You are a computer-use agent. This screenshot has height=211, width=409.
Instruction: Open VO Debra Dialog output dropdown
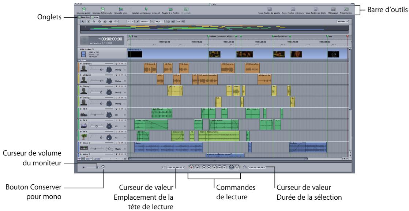click(x=120, y=70)
